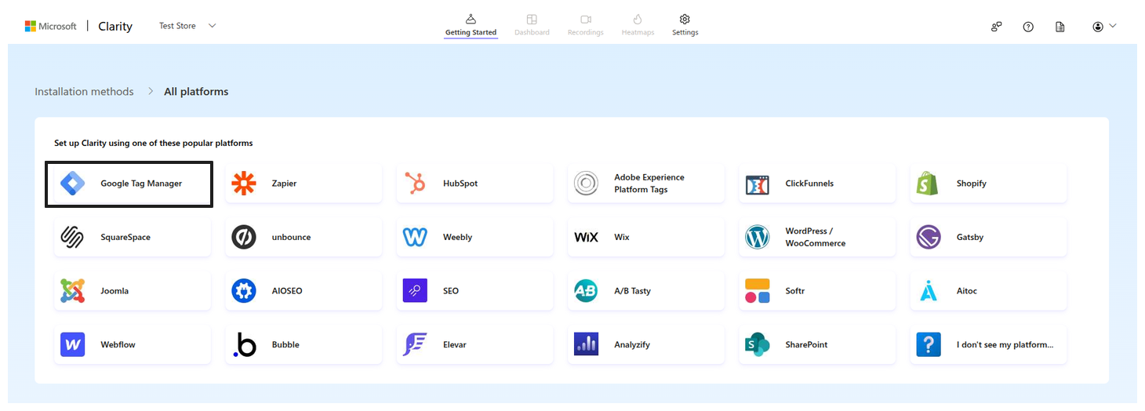Switch to the Heatmaps tab
1145x411 pixels.
(x=638, y=25)
